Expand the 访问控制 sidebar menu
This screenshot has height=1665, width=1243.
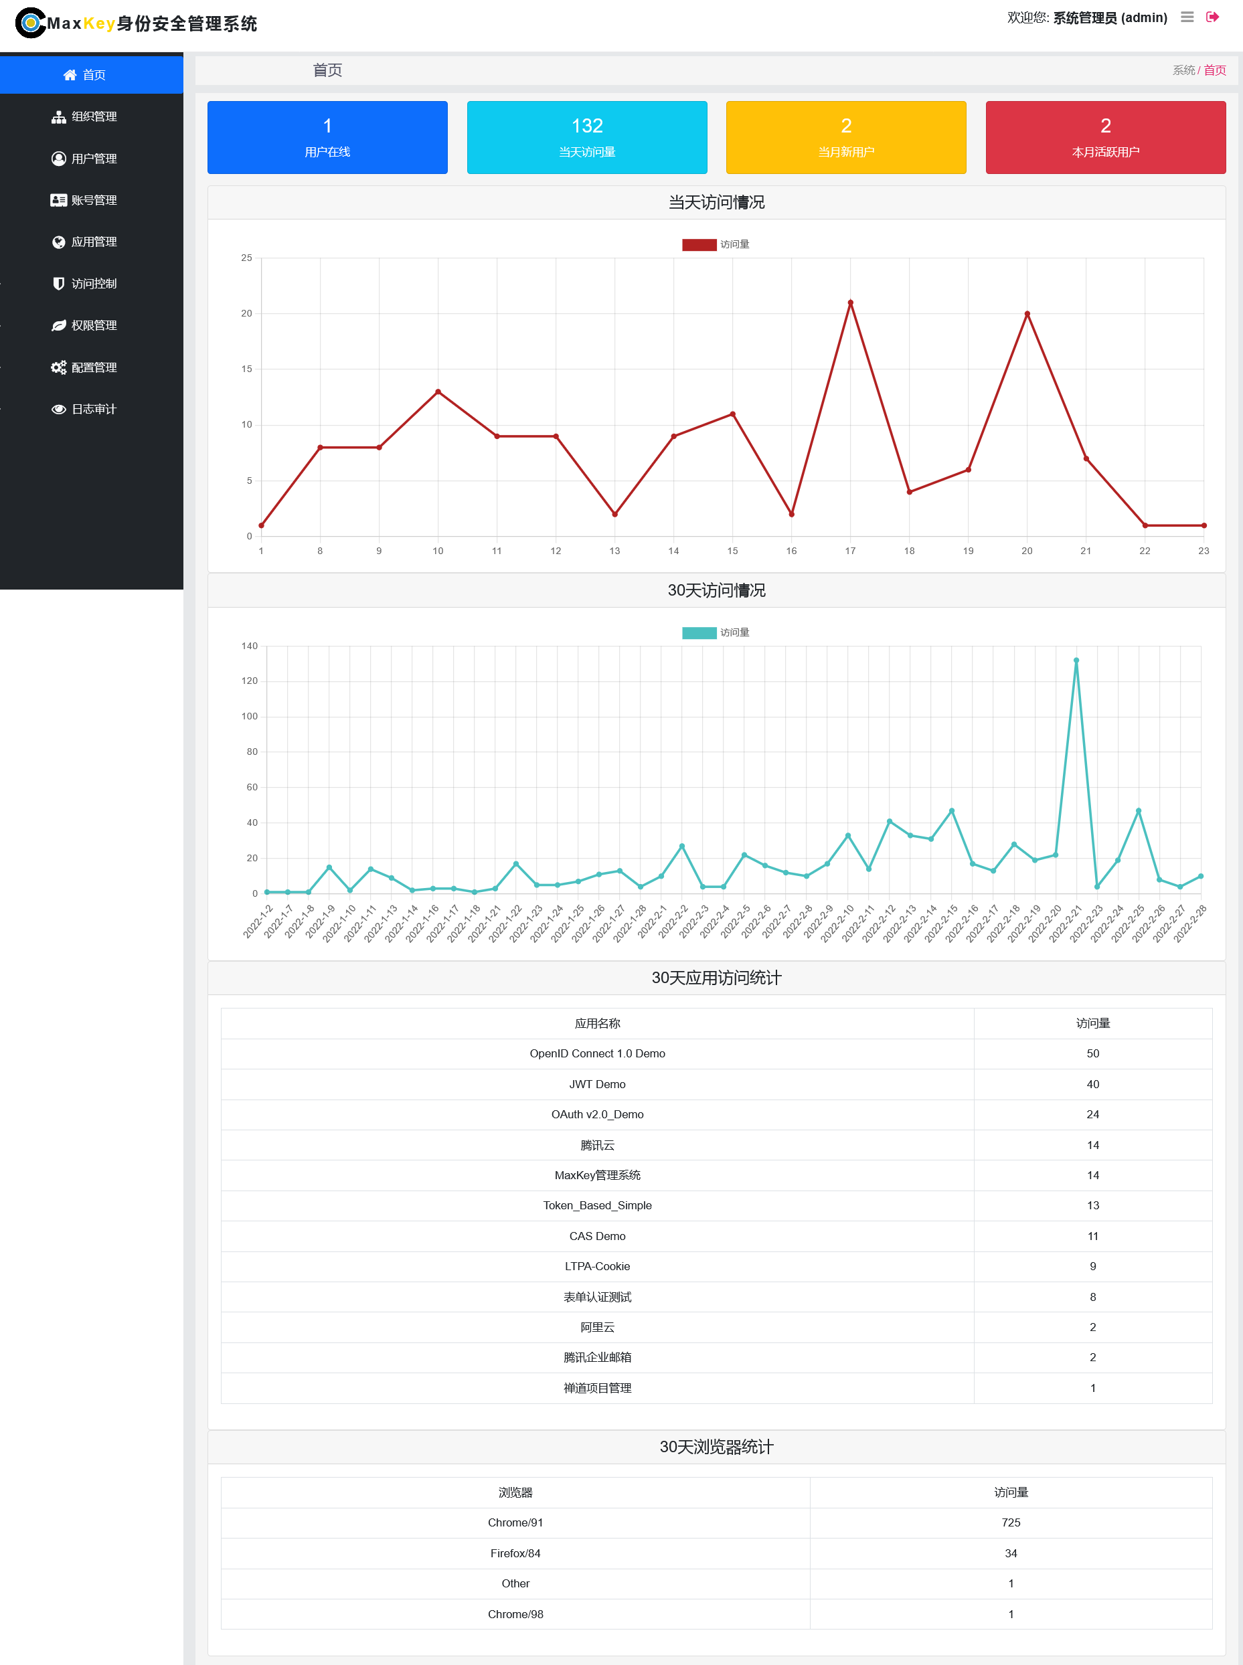point(93,284)
